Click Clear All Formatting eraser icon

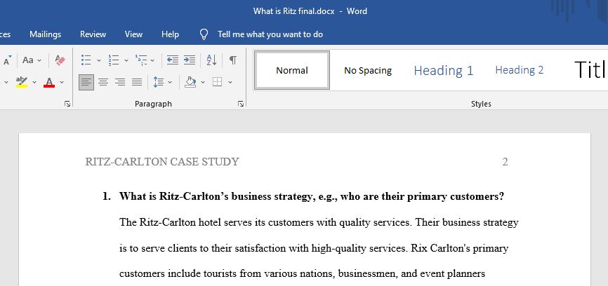[x=60, y=60]
